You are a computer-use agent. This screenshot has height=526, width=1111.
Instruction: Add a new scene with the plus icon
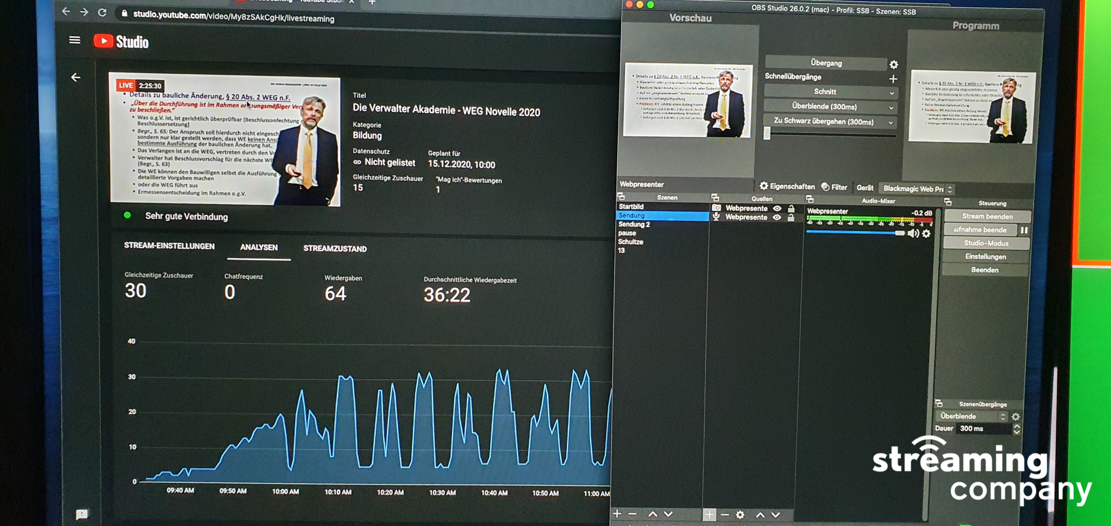click(x=617, y=514)
